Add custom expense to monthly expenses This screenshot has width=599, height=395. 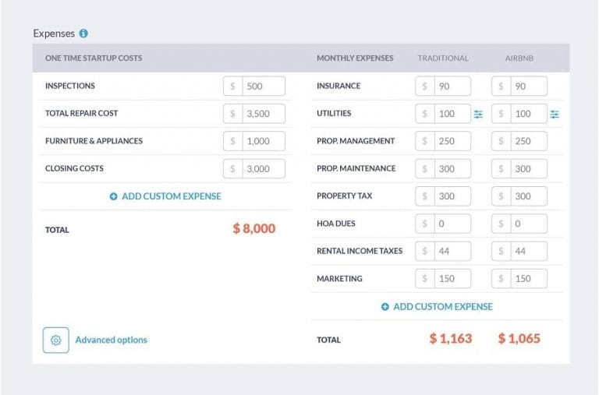[442, 307]
